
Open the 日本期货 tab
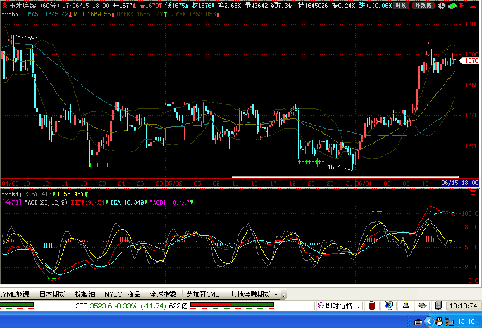(x=51, y=294)
